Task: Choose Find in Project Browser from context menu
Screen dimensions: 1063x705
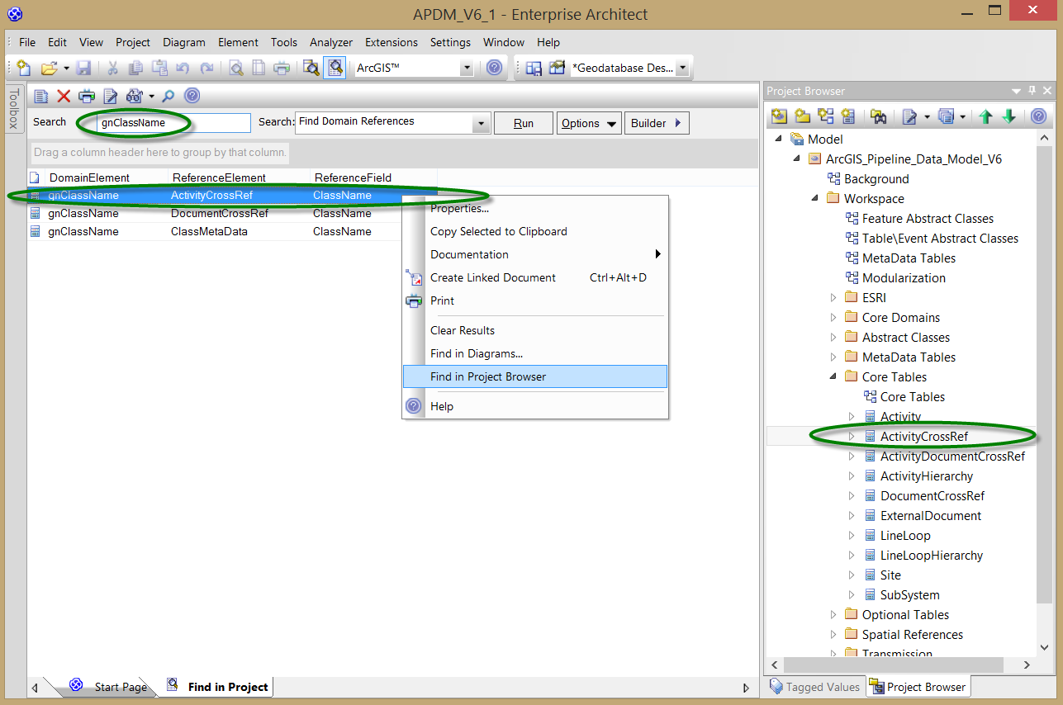Action: point(488,377)
